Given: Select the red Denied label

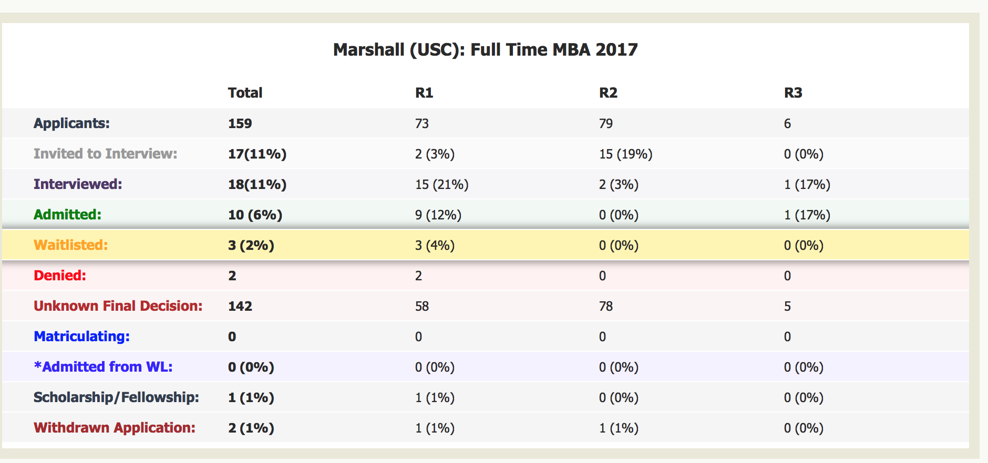Looking at the screenshot, I should [60, 276].
